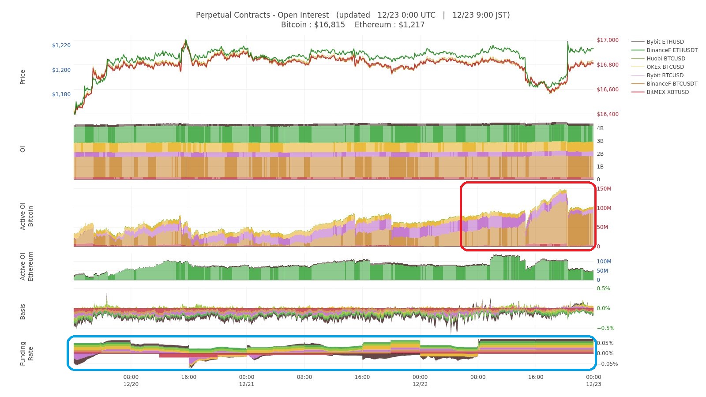This screenshot has width=706, height=397.
Task: Click the −0.5% tick on Basis axis
Action: coord(605,328)
